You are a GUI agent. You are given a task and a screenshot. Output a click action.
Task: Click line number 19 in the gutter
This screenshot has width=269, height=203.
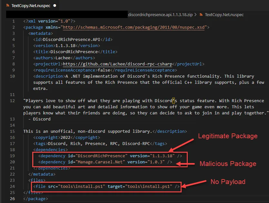click(12, 156)
